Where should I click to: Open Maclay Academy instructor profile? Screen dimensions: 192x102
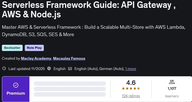(x=36, y=58)
